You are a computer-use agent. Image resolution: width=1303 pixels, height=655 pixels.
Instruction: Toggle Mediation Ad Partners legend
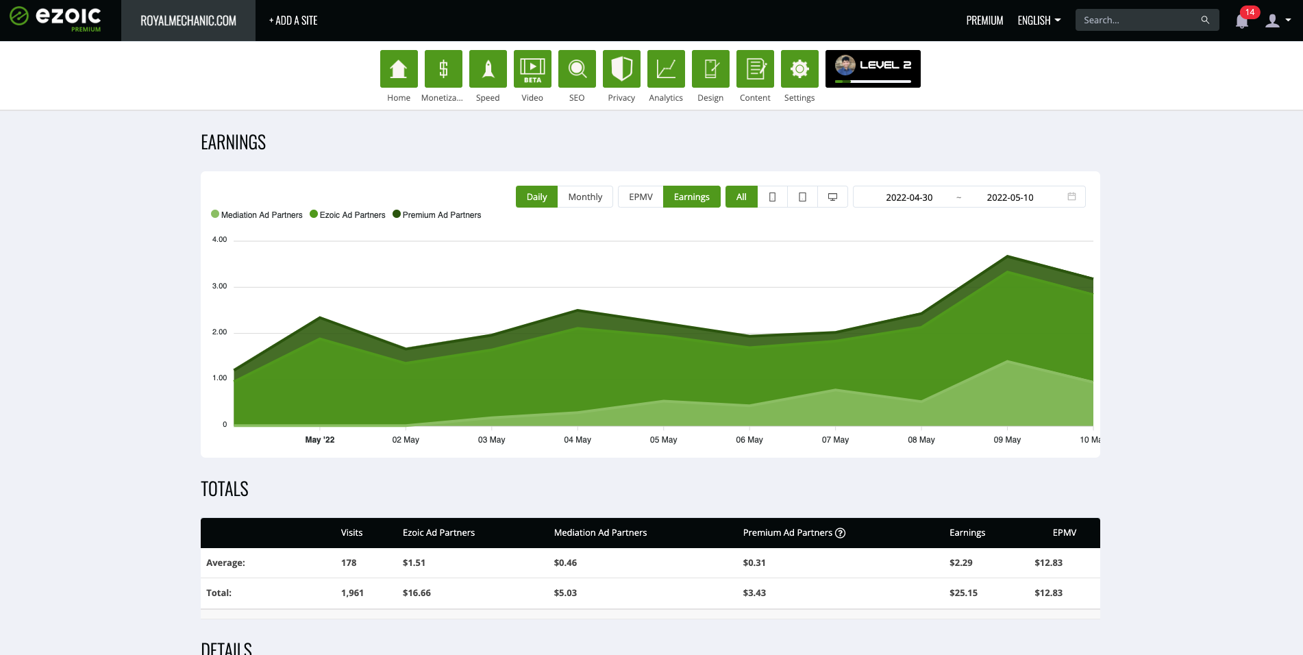pos(257,214)
